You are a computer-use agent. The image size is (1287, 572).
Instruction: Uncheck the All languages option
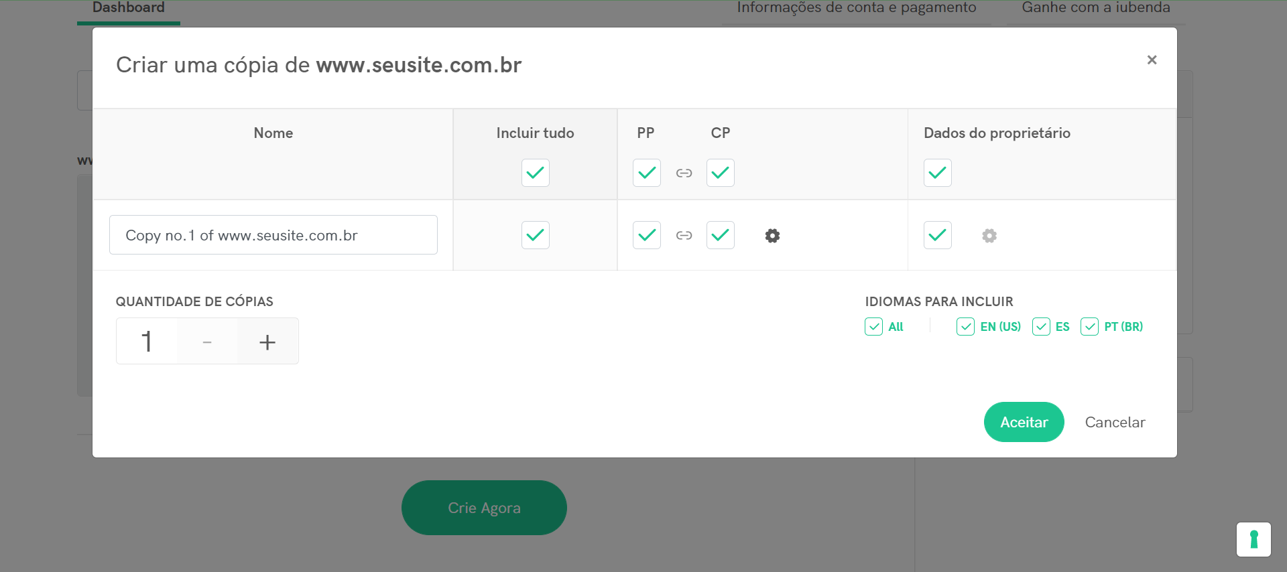(x=873, y=327)
